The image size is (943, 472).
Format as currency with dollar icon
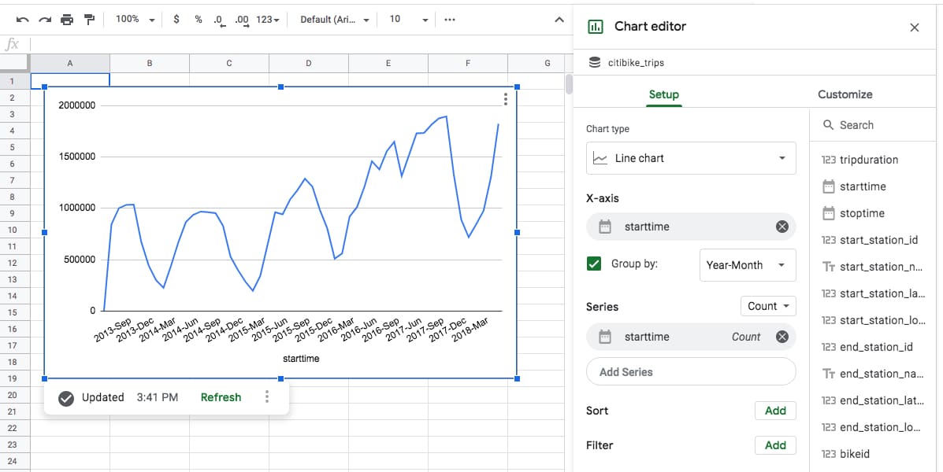click(x=176, y=19)
